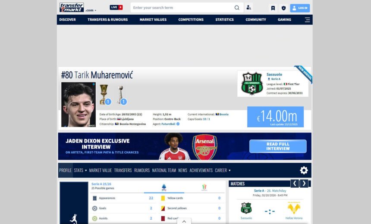Click the silver trophy icon
Viewport: 371px width, 224px height.
coord(120,95)
